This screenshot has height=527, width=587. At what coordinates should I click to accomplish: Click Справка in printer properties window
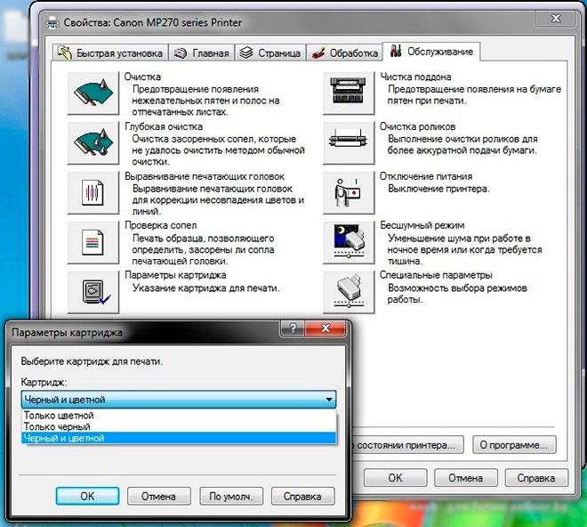pos(536,478)
